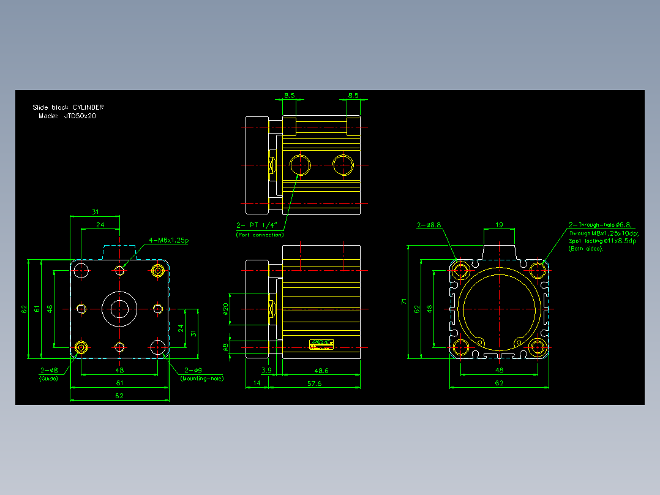The image size is (660, 495).
Task: Select the '14' dimension value
Action: pos(257,383)
